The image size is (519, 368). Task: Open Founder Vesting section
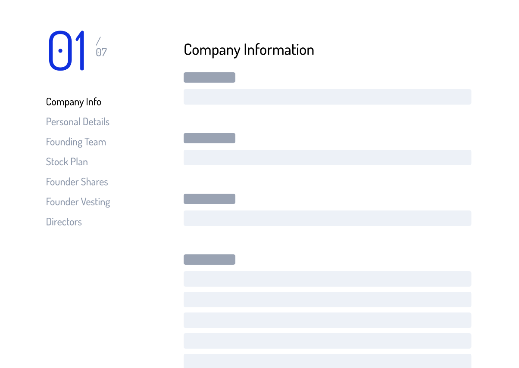[78, 202]
